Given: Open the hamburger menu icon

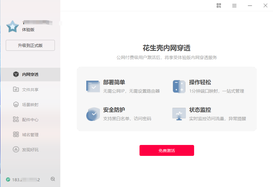Looking at the screenshot, I should click(234, 5).
